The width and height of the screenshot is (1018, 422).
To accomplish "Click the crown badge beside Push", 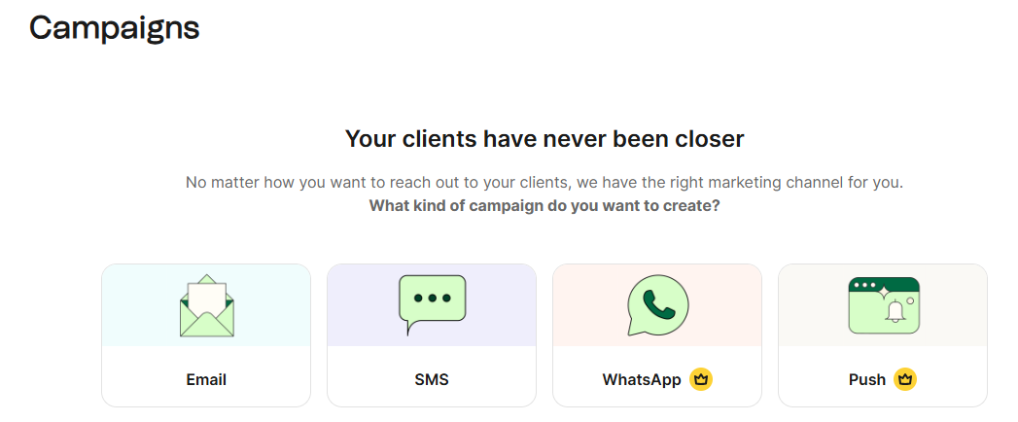I will (x=906, y=379).
